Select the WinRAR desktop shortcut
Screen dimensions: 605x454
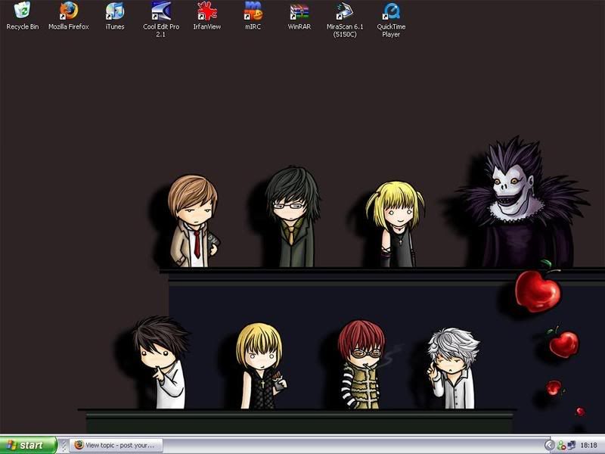(299, 16)
